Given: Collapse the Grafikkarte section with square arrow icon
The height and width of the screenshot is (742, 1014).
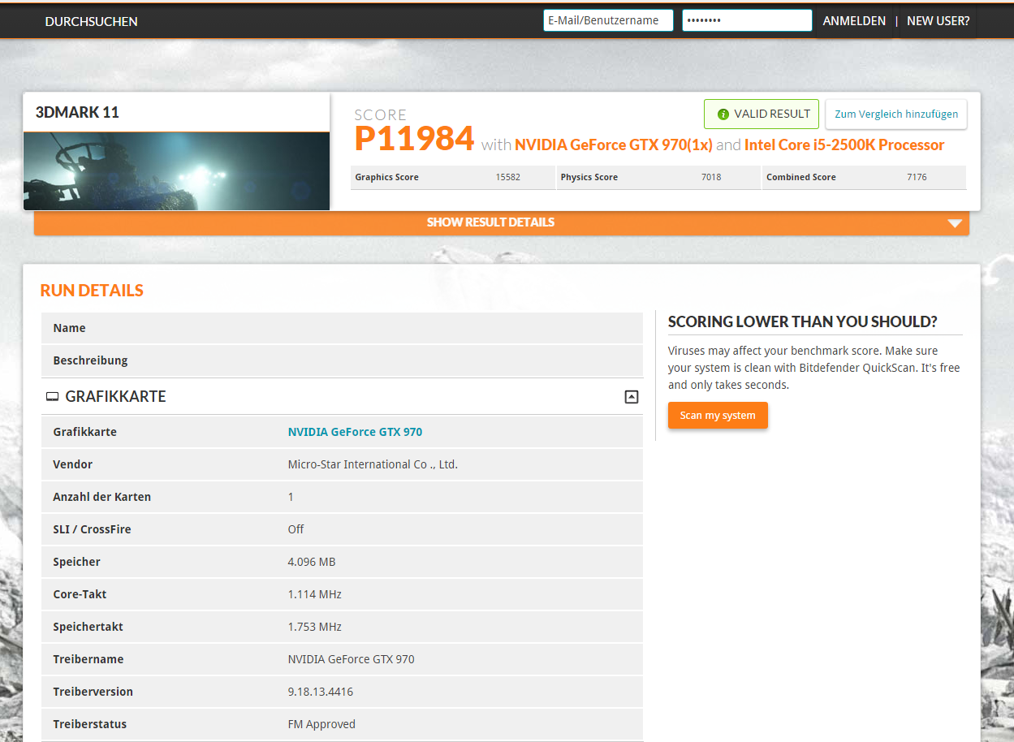Looking at the screenshot, I should tap(632, 397).
